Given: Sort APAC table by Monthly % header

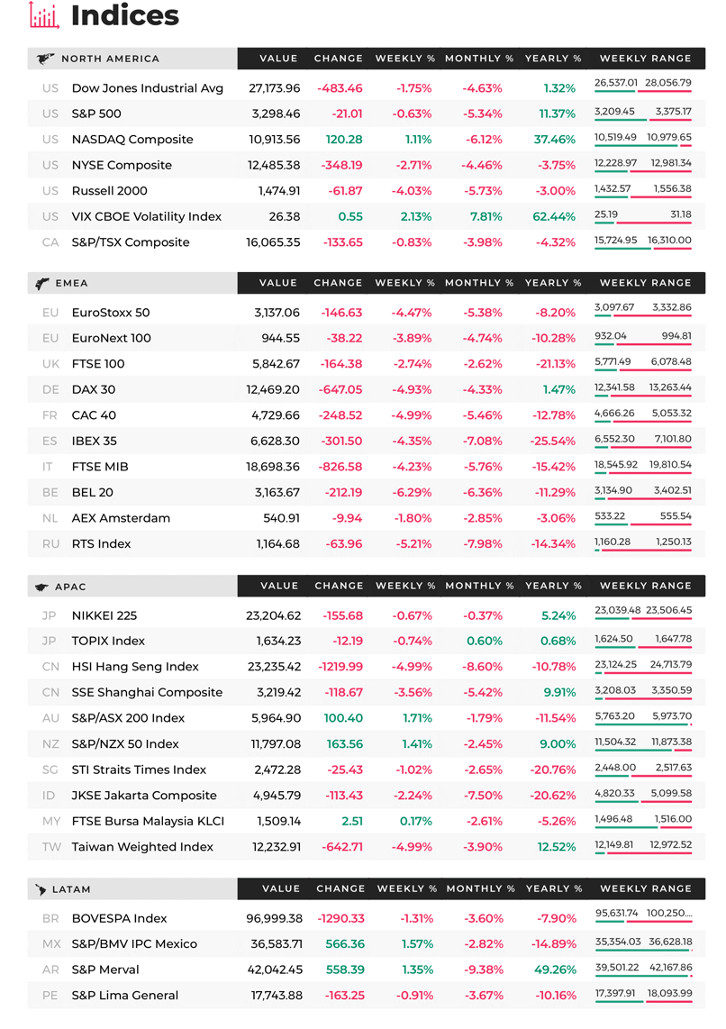Looking at the screenshot, I should tap(479, 586).
